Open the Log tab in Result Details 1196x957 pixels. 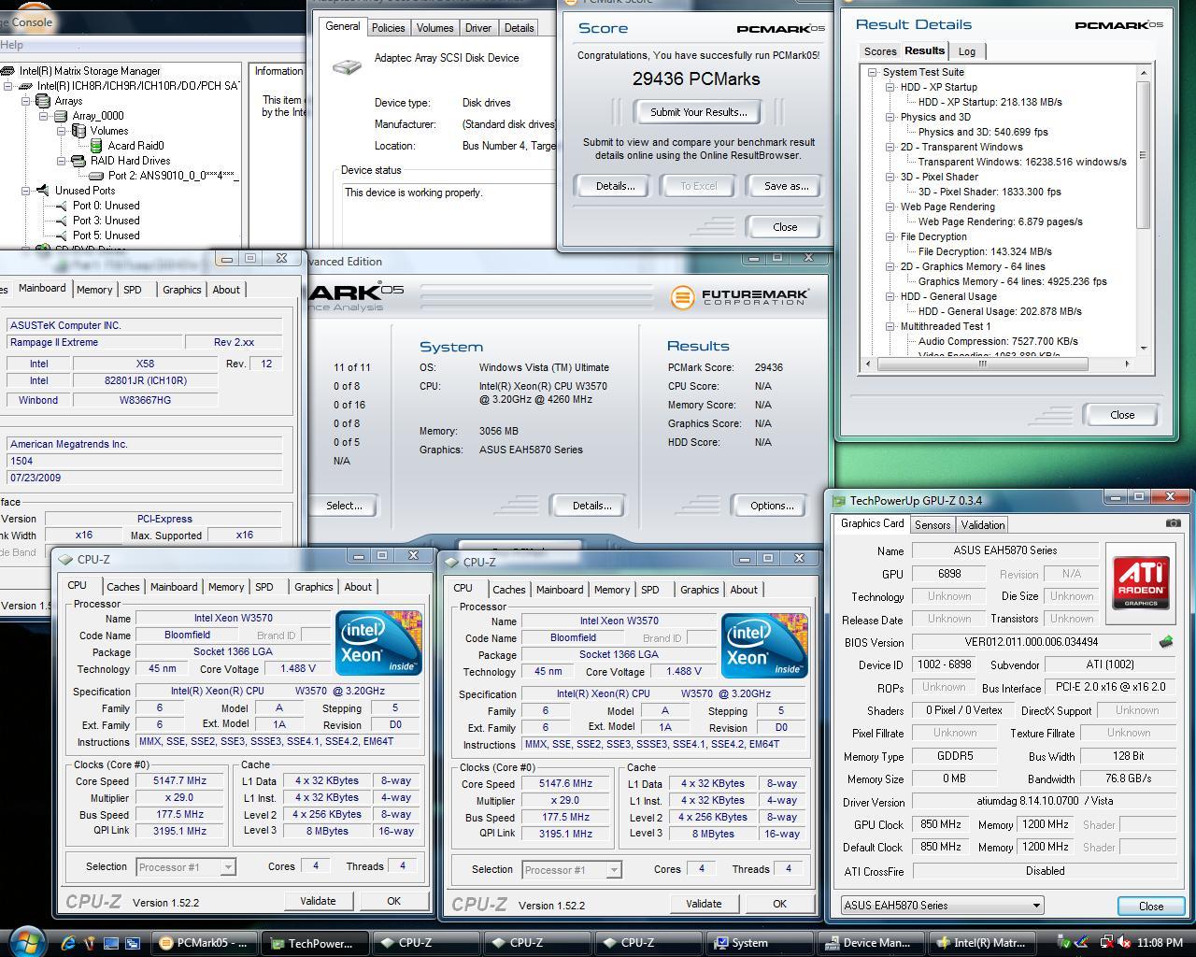967,51
